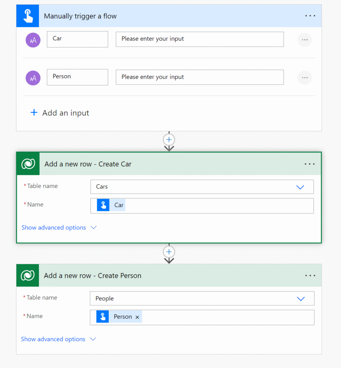Screen dimensions: 341x368
Task: Expand advanced options chevron in Create Car step
Action: (x=94, y=227)
